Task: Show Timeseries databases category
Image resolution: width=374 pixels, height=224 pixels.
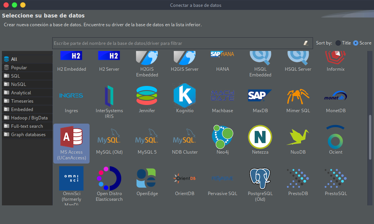Action: 27,101
